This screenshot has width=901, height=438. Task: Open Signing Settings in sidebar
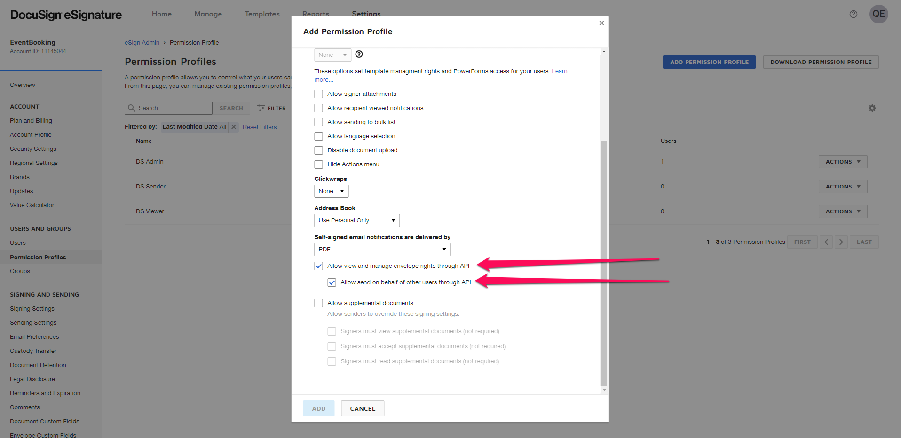pyautogui.click(x=32, y=309)
